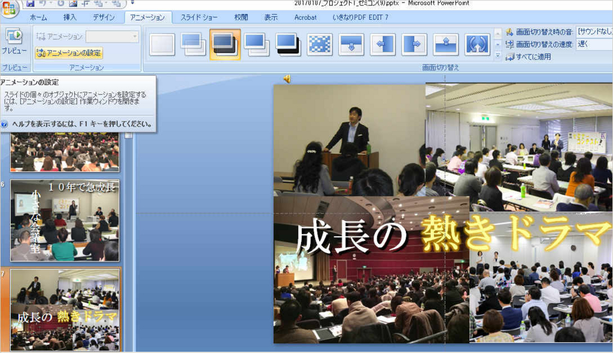
Task: Open the 表示 ribbon tab
Action: 271,17
